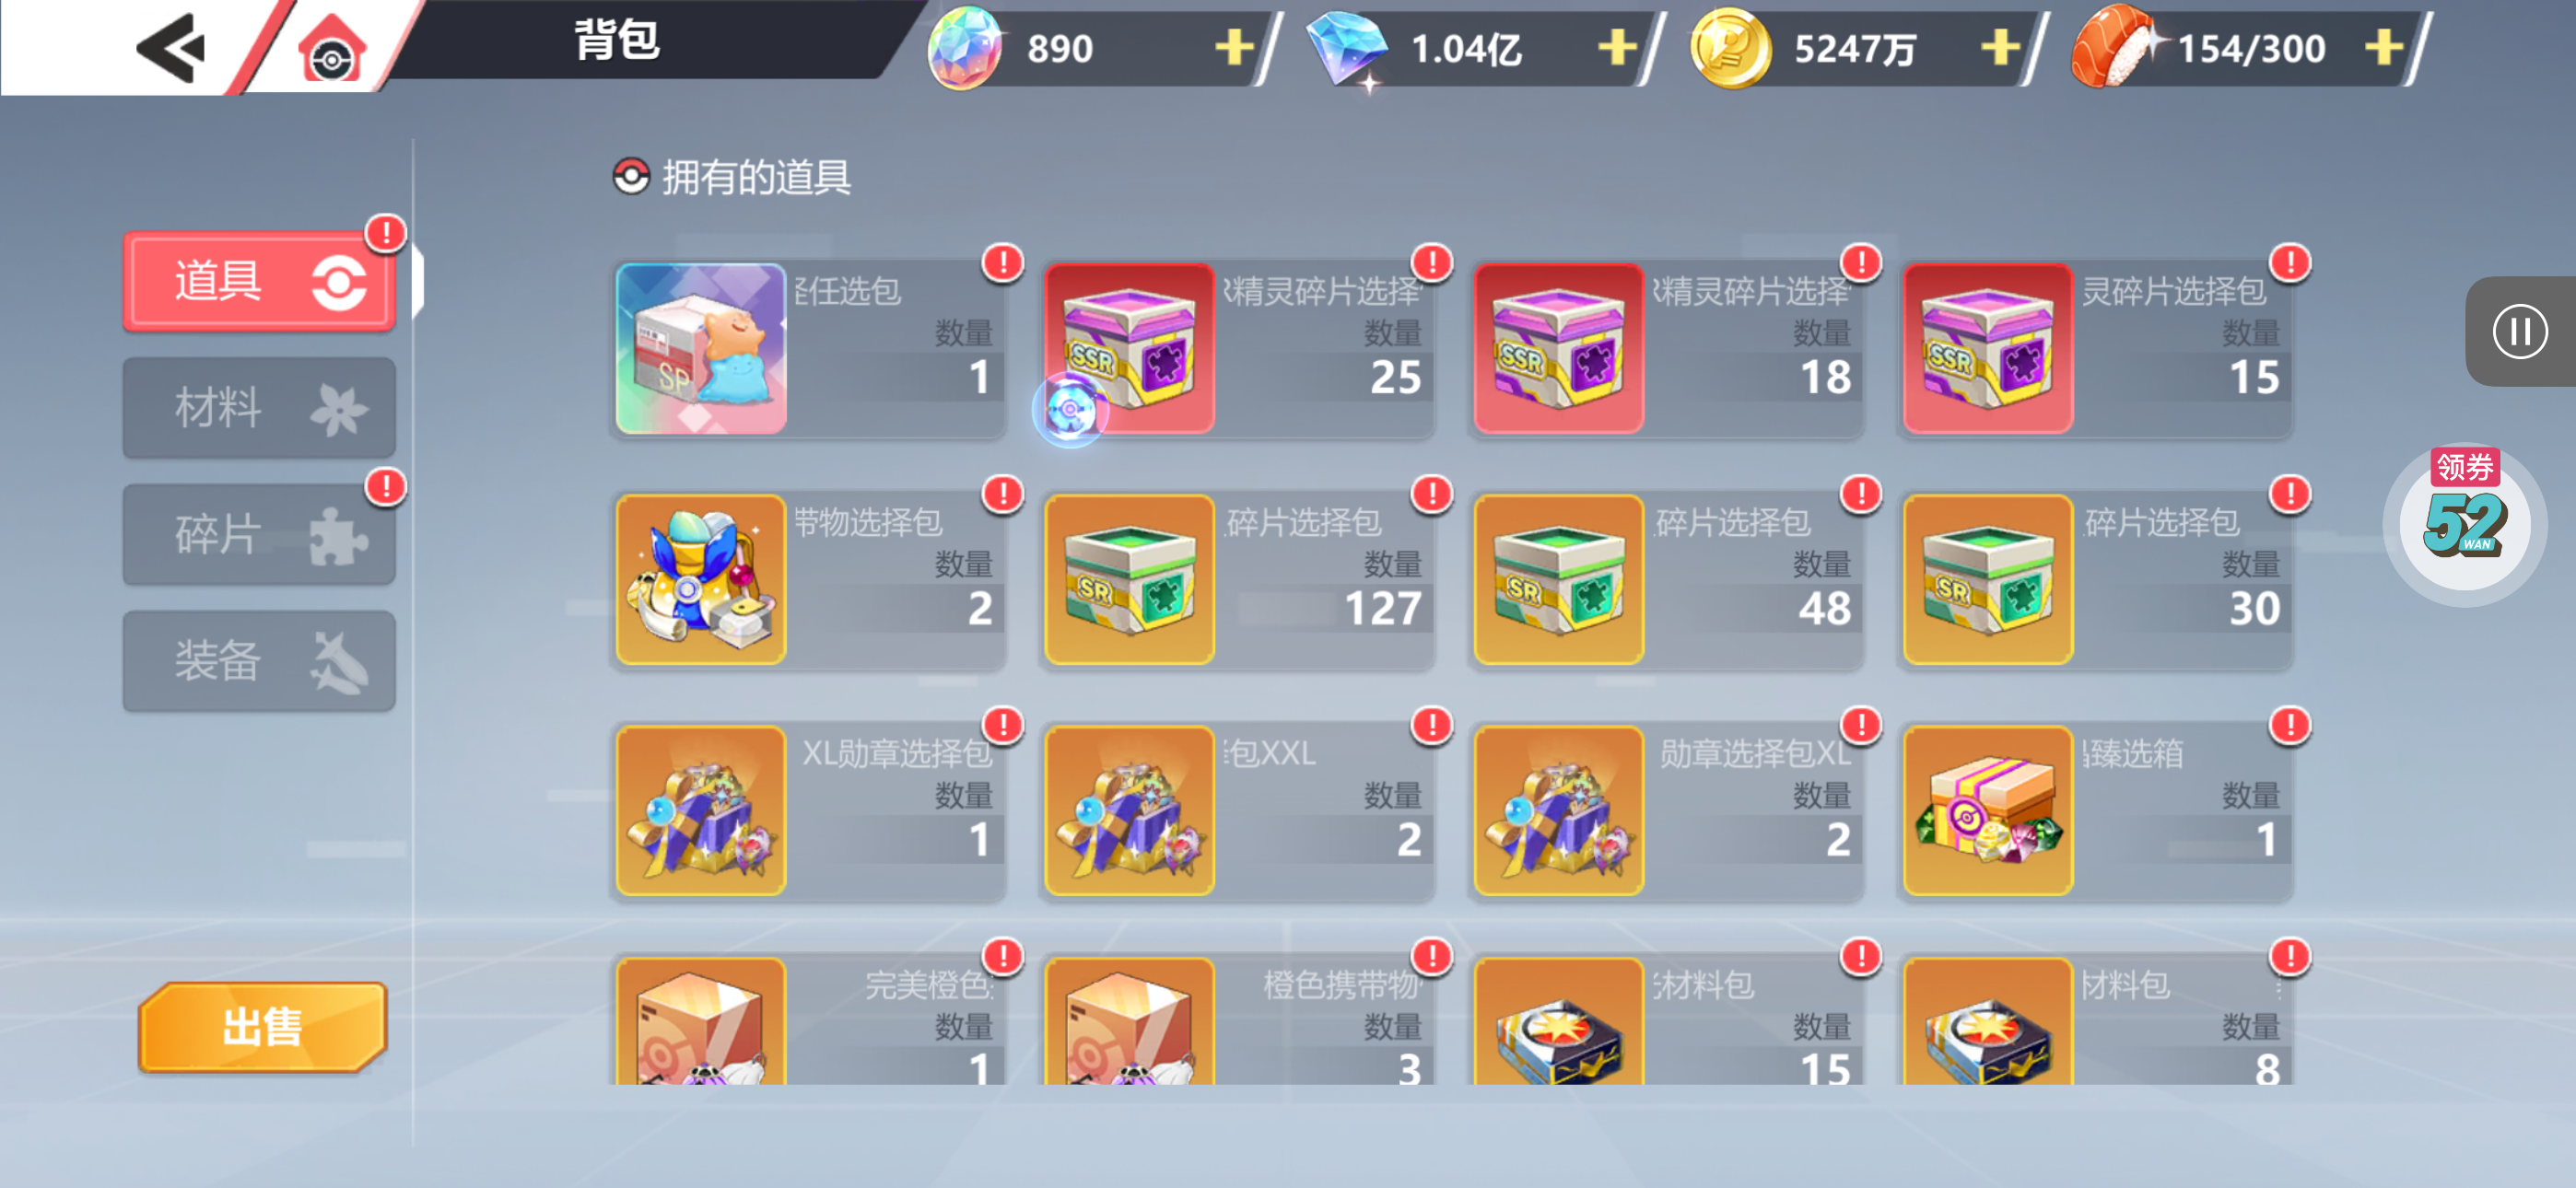Screen dimensions: 2576x1188
Task: Select the SSR fragment box with quantity 25
Action: [1238, 348]
